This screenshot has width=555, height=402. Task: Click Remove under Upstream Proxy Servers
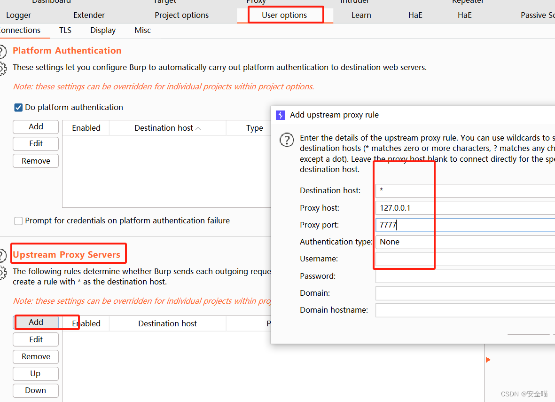(36, 357)
